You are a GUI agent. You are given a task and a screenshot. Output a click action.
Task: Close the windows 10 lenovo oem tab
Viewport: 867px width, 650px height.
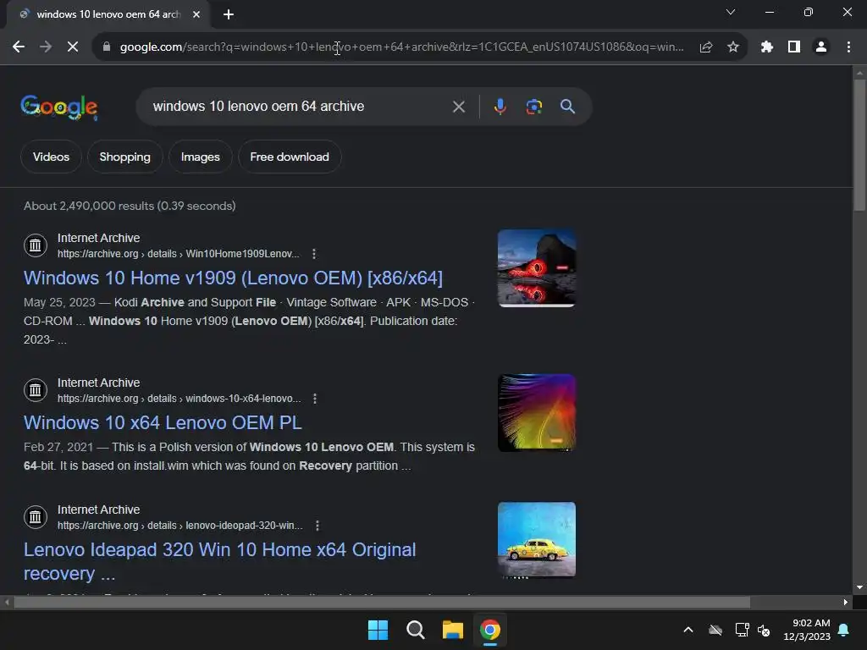pos(196,14)
